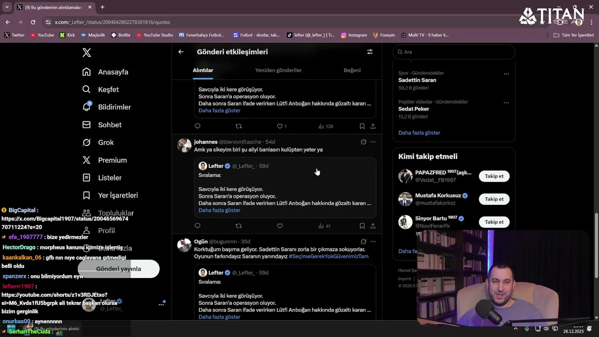Bookmark johannes post

tap(362, 226)
